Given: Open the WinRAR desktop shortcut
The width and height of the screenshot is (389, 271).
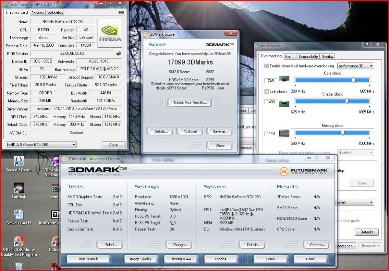Looking at the screenshot, I should (x=55, y=191).
